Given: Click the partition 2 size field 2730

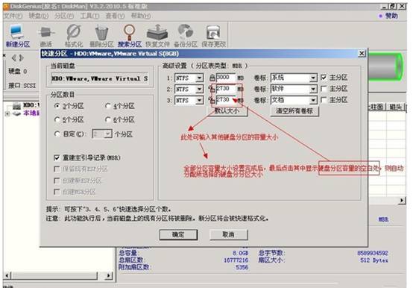Looking at the screenshot, I should (x=225, y=89).
